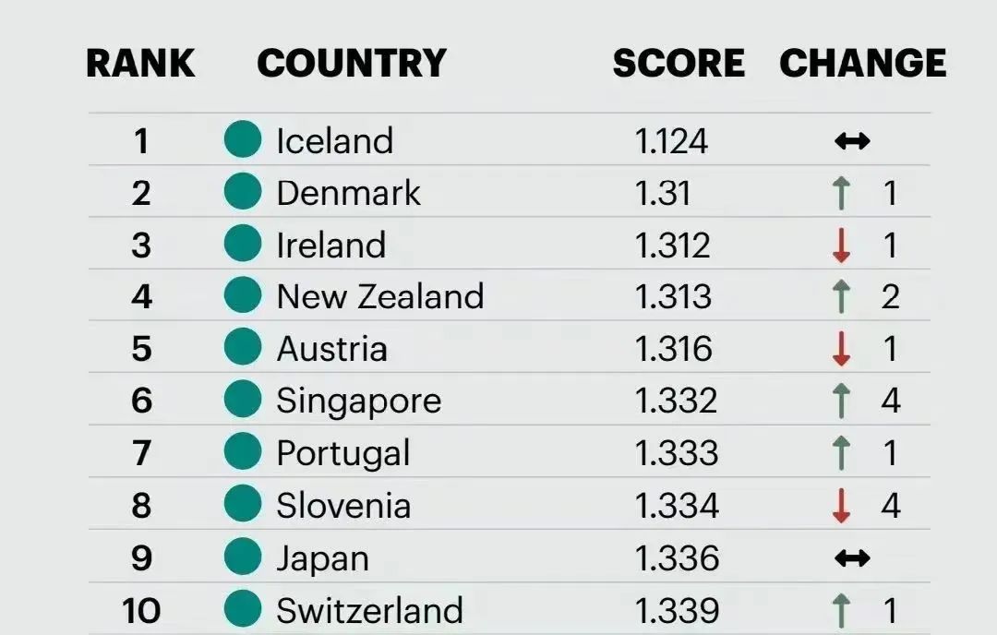Click the no-change double arrow for Iceland
This screenshot has height=635, width=997.
coord(851,141)
